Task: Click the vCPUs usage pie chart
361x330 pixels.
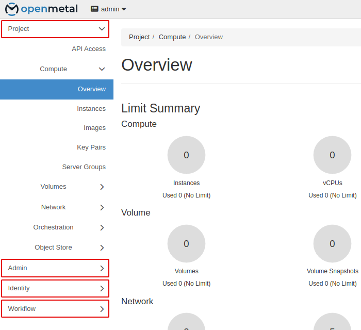Action: click(x=332, y=155)
